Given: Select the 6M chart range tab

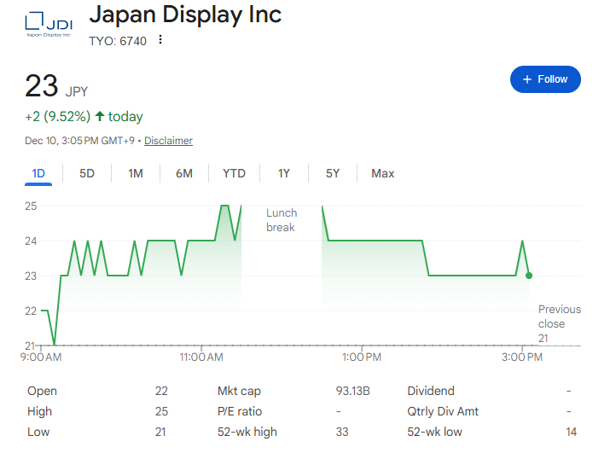Looking at the screenshot, I should click(x=184, y=173).
